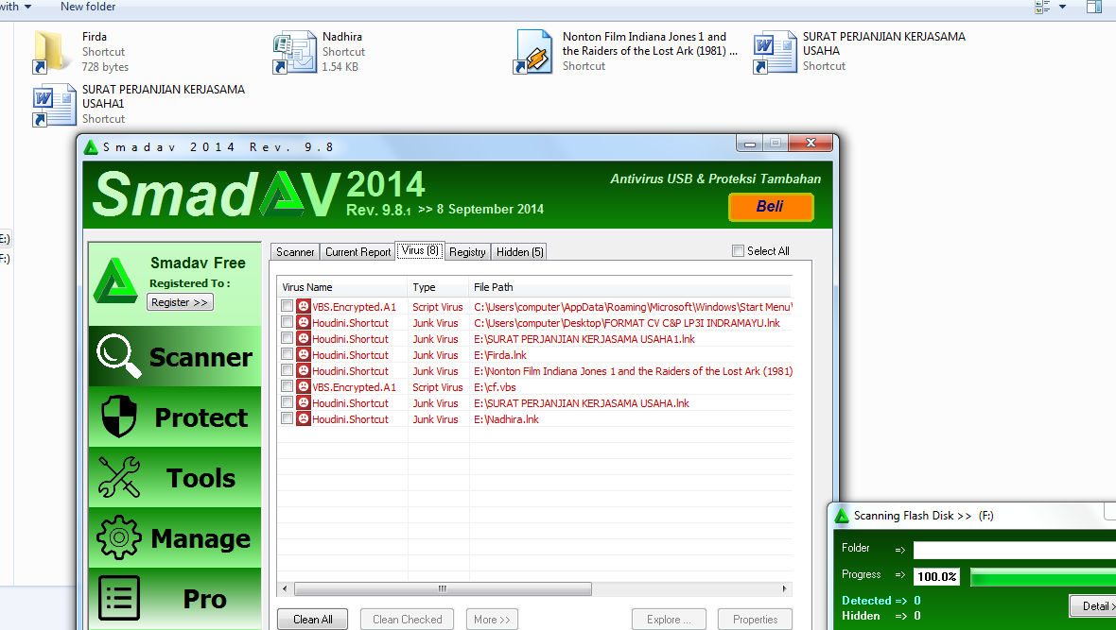Click virus face icon for E:\Nadhira.lnk row

click(304, 418)
